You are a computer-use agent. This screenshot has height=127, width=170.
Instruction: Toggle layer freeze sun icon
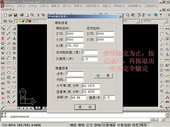coord(20,21)
